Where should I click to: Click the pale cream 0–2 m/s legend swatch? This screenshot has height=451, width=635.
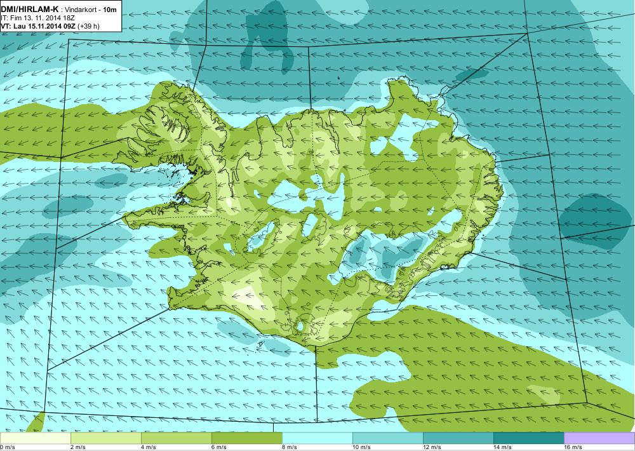35,438
